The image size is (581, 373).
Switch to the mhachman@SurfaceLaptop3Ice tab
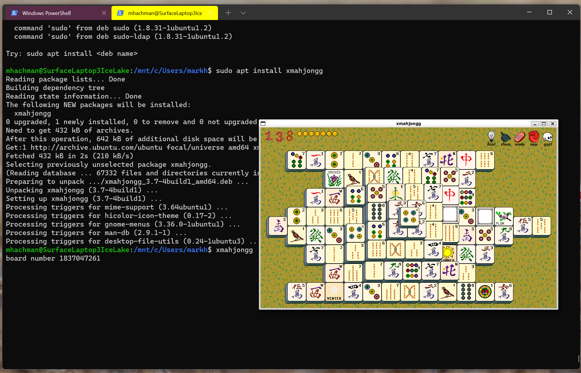165,13
